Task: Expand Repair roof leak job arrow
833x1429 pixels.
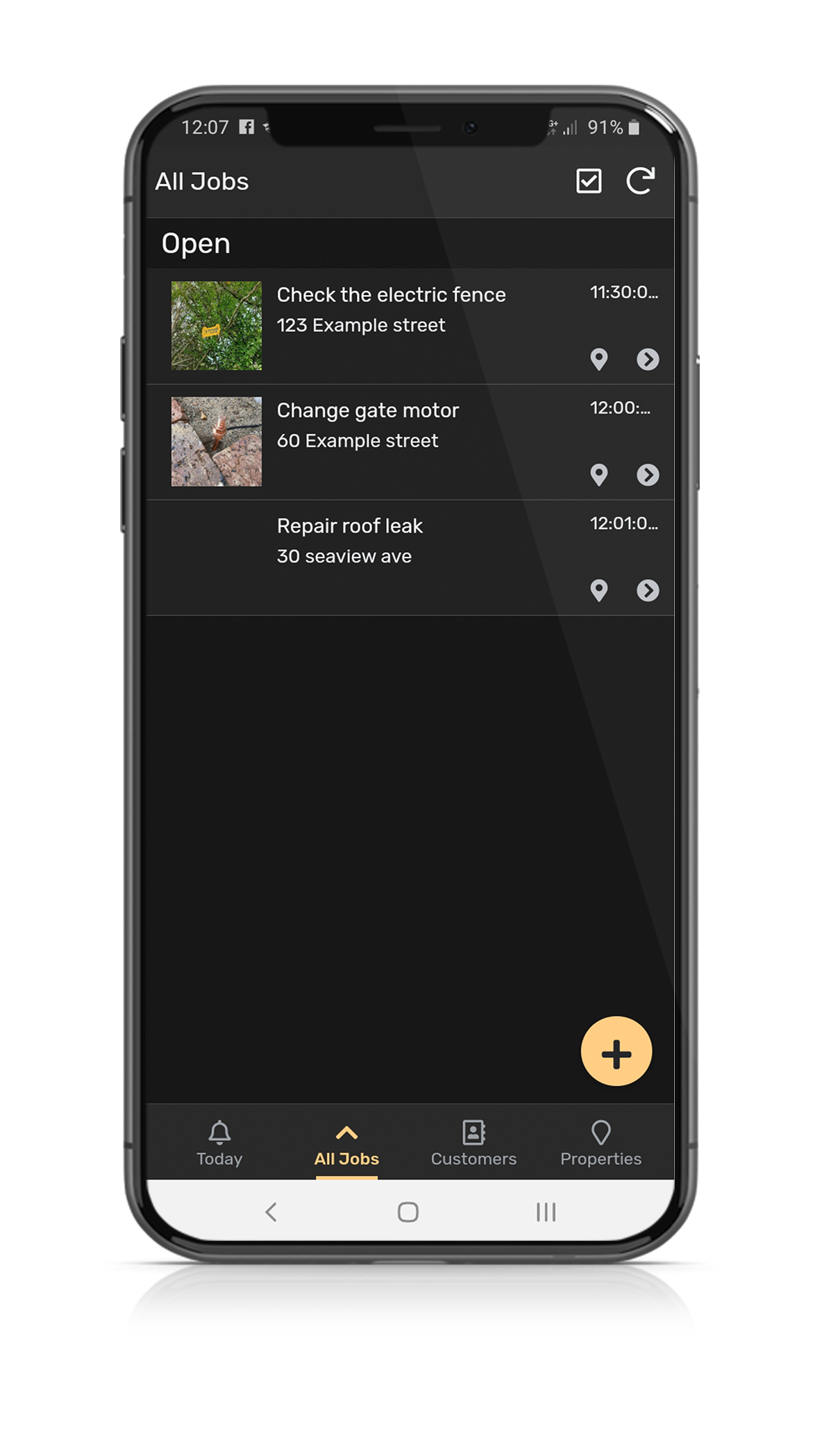Action: 648,590
